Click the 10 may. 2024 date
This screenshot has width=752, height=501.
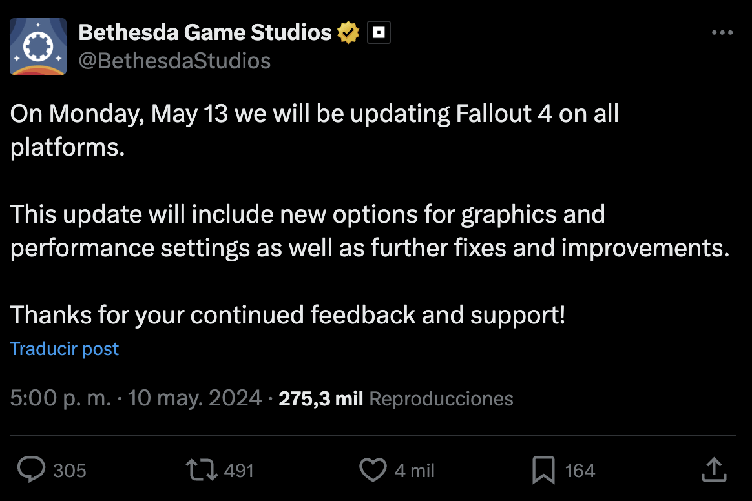[x=194, y=398]
